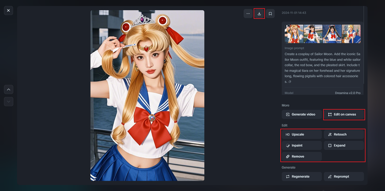Go to next image with down chevron
This screenshot has width=385, height=191.
[x=8, y=102]
